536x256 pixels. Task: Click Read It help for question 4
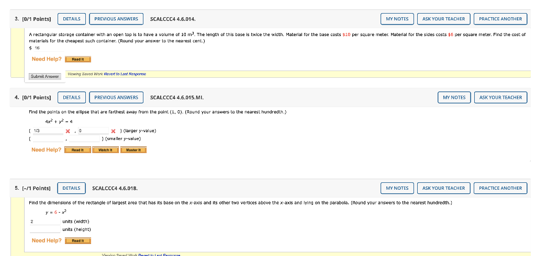[x=77, y=150]
